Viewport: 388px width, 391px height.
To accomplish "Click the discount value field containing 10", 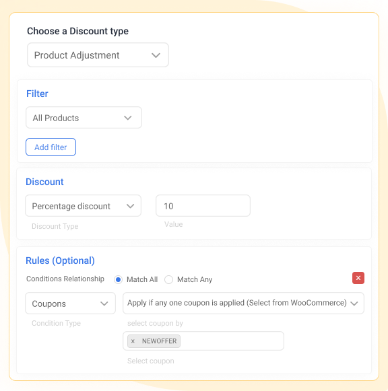I will (x=203, y=206).
